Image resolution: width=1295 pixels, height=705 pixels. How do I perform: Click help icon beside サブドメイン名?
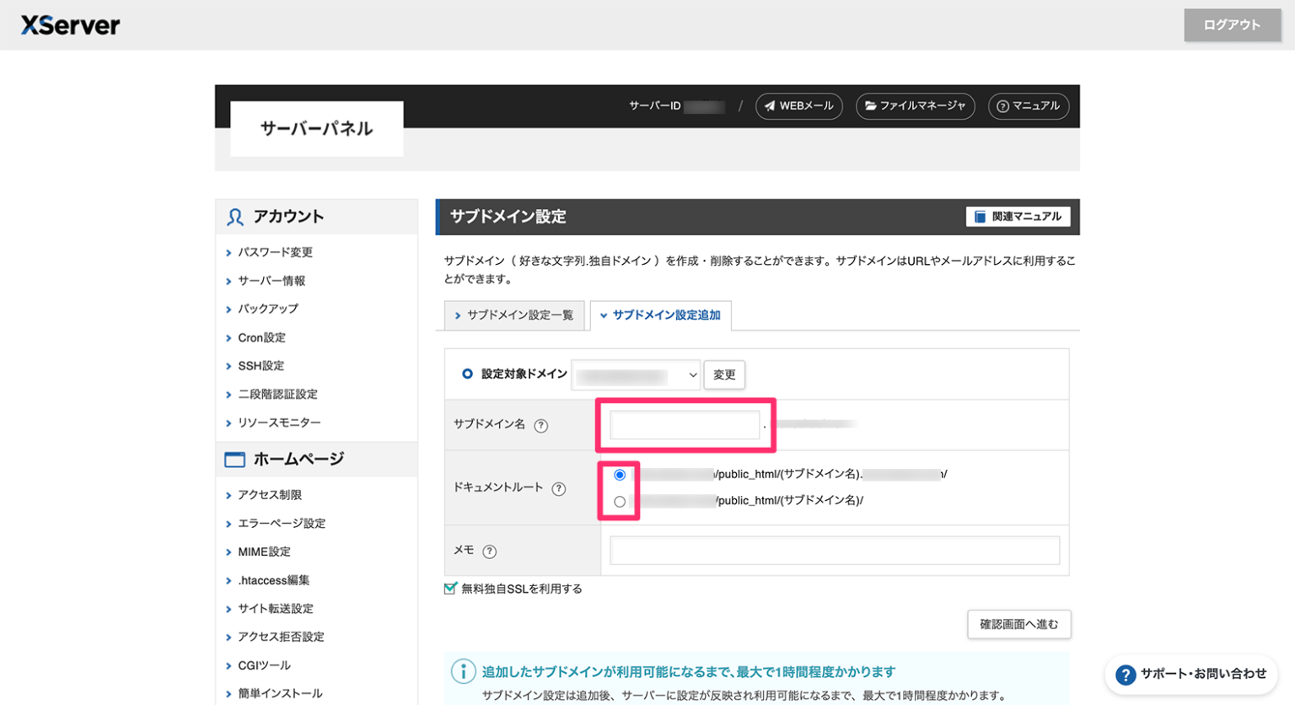[541, 426]
